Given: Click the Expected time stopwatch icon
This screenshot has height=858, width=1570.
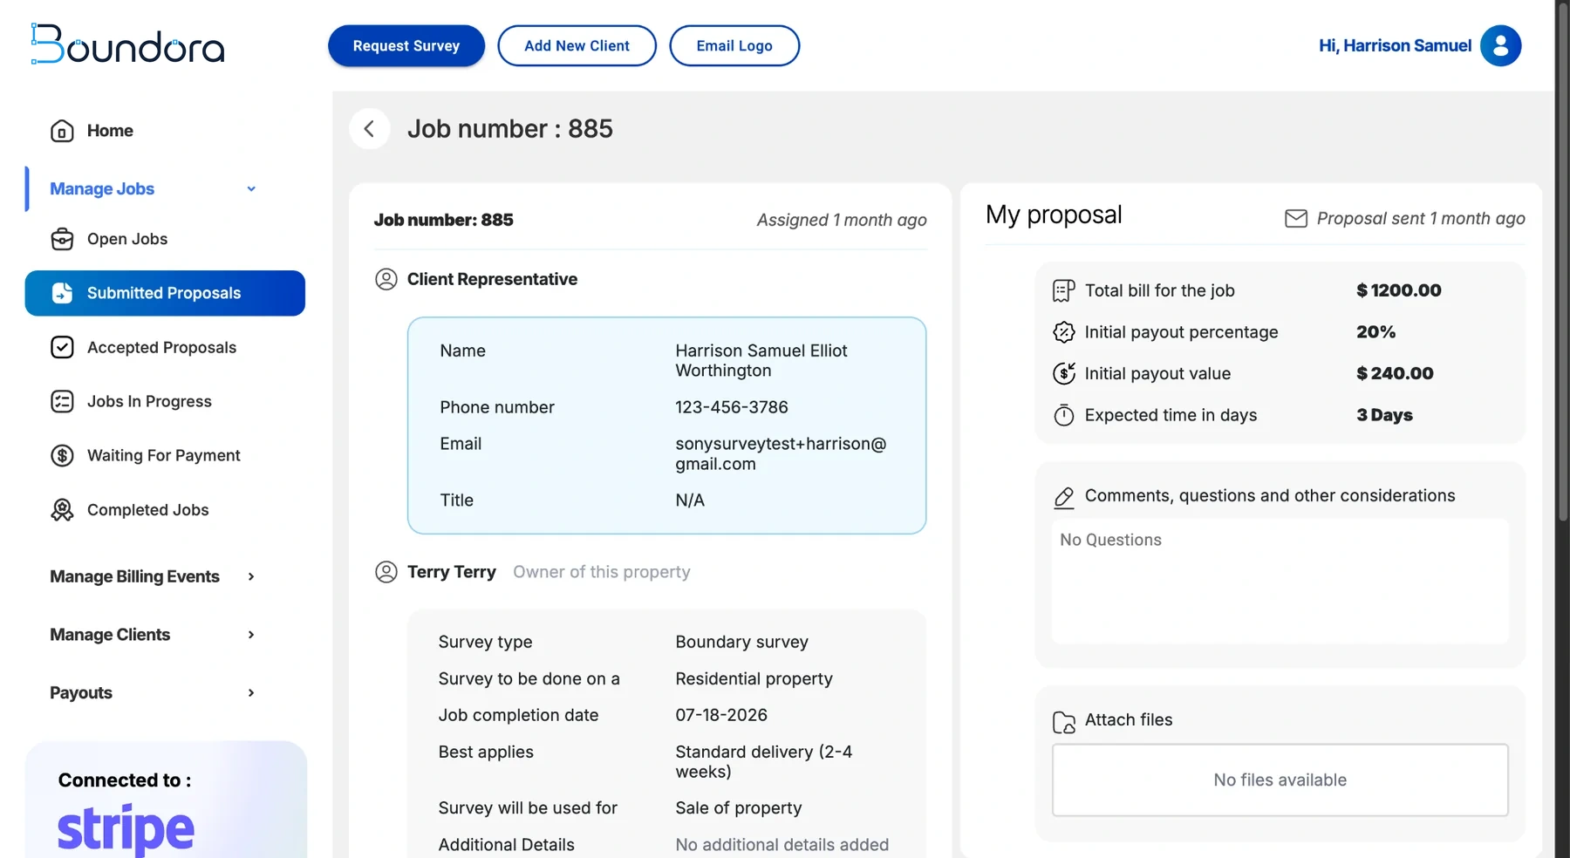Looking at the screenshot, I should pyautogui.click(x=1063, y=415).
